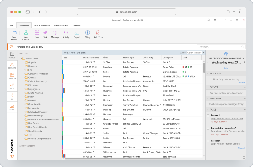Open the Billing ribbon icon
This screenshot has width=253, height=167.
[x=87, y=34]
